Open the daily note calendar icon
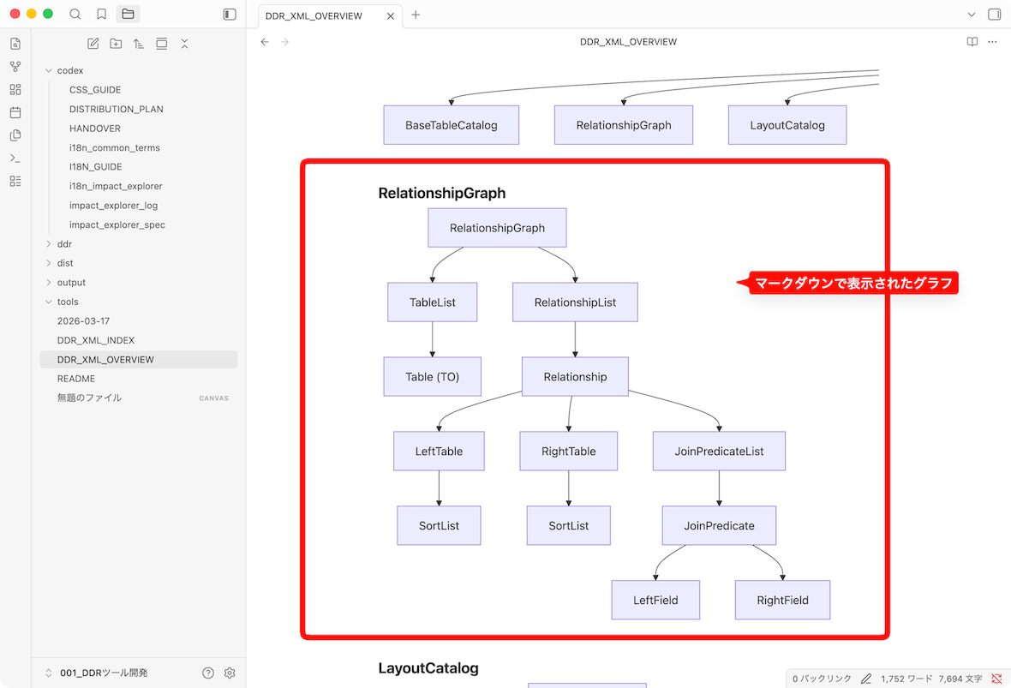 pos(15,112)
